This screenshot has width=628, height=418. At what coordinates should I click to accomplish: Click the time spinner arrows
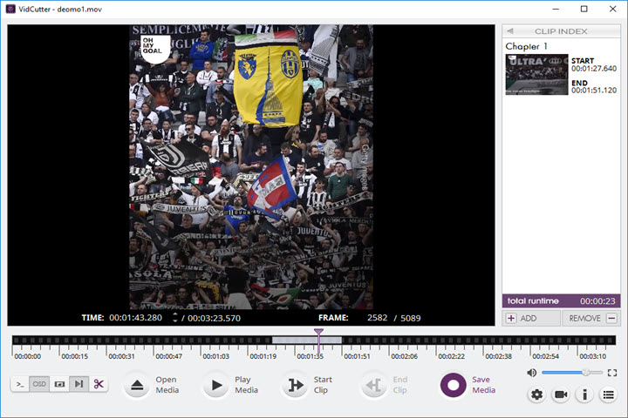(175, 318)
